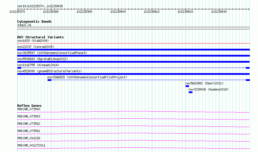Click the magenta line for MOK|NR_073541

(x=133, y=133)
